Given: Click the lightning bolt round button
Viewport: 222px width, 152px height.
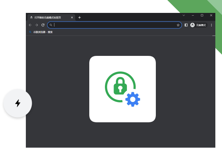Looking at the screenshot, I should pos(18,103).
